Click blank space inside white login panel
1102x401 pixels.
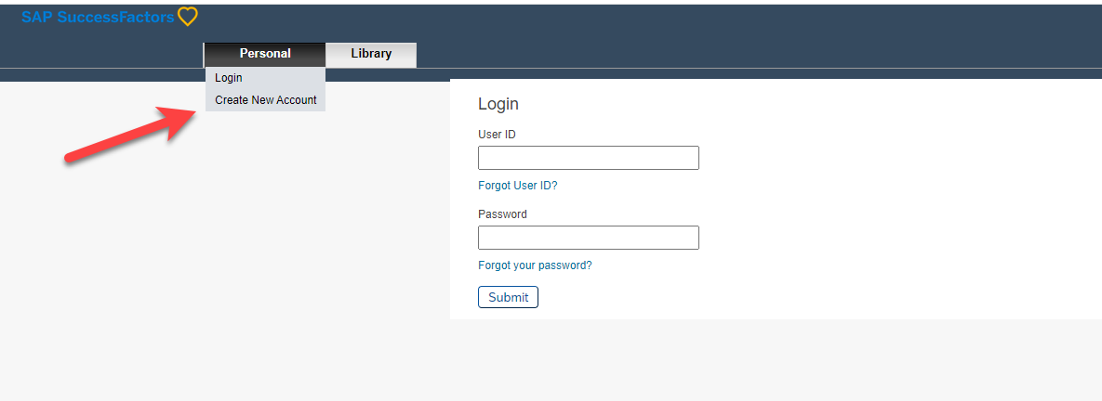pos(879,211)
